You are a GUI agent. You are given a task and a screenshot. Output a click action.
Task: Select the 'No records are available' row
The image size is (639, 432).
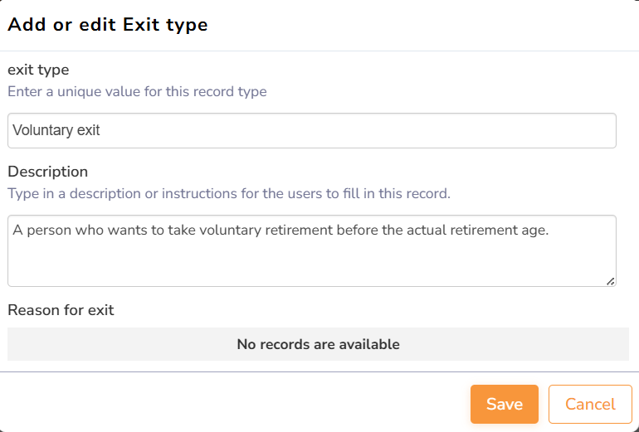pos(318,344)
